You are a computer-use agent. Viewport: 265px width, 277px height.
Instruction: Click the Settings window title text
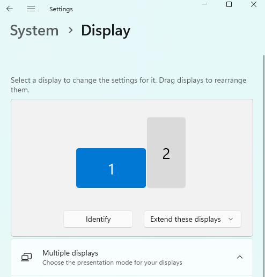pyautogui.click(x=61, y=9)
